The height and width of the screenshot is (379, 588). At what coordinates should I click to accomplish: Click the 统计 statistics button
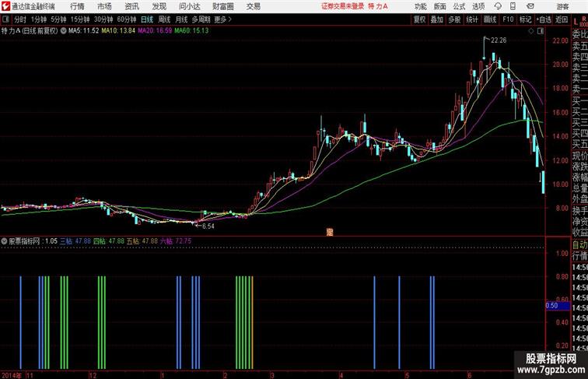click(x=472, y=19)
